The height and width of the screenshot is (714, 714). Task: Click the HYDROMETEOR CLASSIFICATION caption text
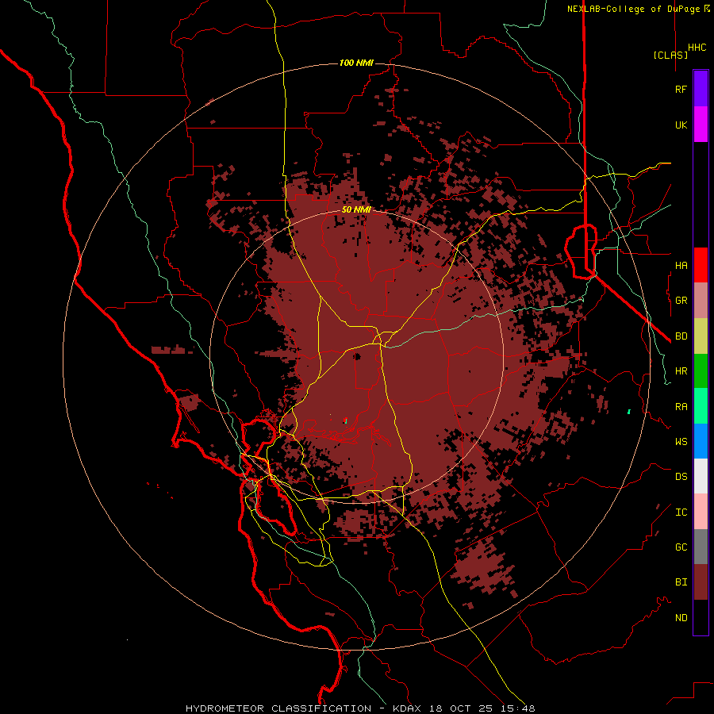coord(278,708)
